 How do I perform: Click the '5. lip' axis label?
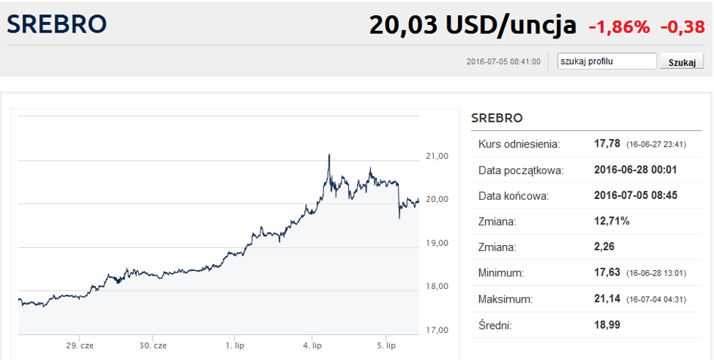click(x=386, y=346)
